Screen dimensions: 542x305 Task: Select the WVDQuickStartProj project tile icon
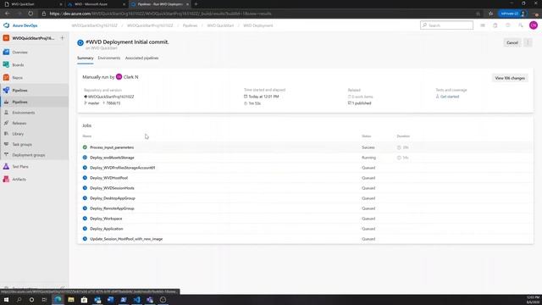(6, 38)
